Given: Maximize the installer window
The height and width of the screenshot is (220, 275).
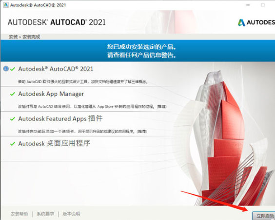Looking at the screenshot, I should click(x=263, y=5).
